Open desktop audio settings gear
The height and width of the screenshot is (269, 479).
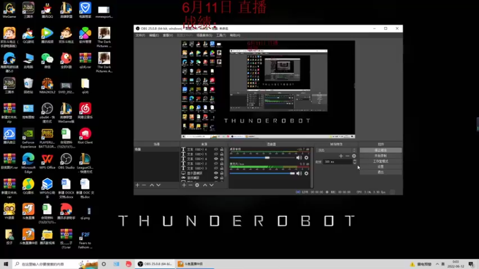(307, 158)
